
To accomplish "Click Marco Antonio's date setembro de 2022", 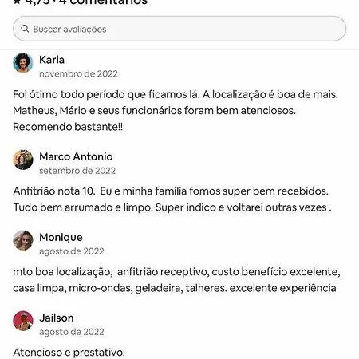I will 77,171.
